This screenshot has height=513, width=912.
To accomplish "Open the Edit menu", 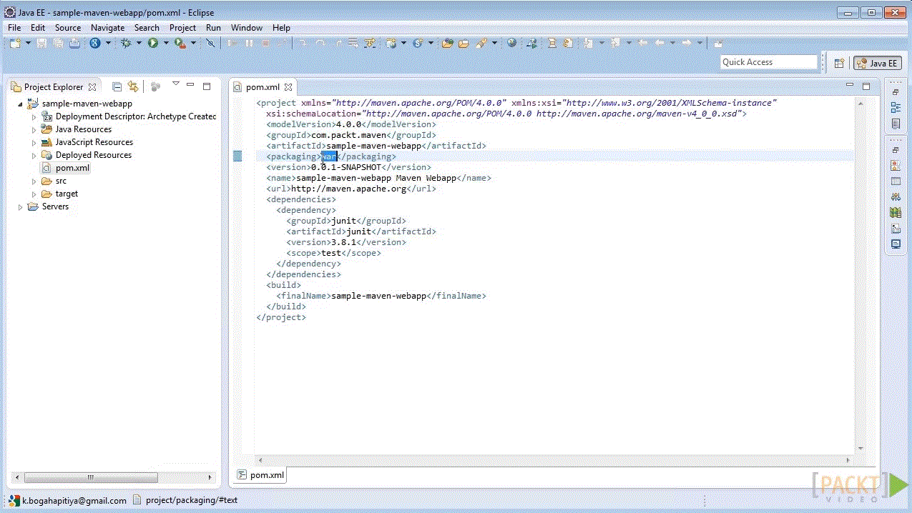I will point(38,28).
